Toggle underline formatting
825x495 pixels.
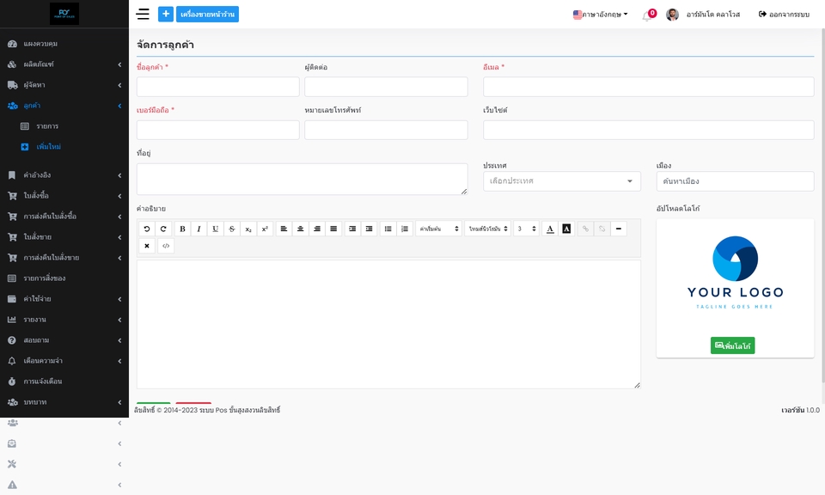(x=215, y=229)
